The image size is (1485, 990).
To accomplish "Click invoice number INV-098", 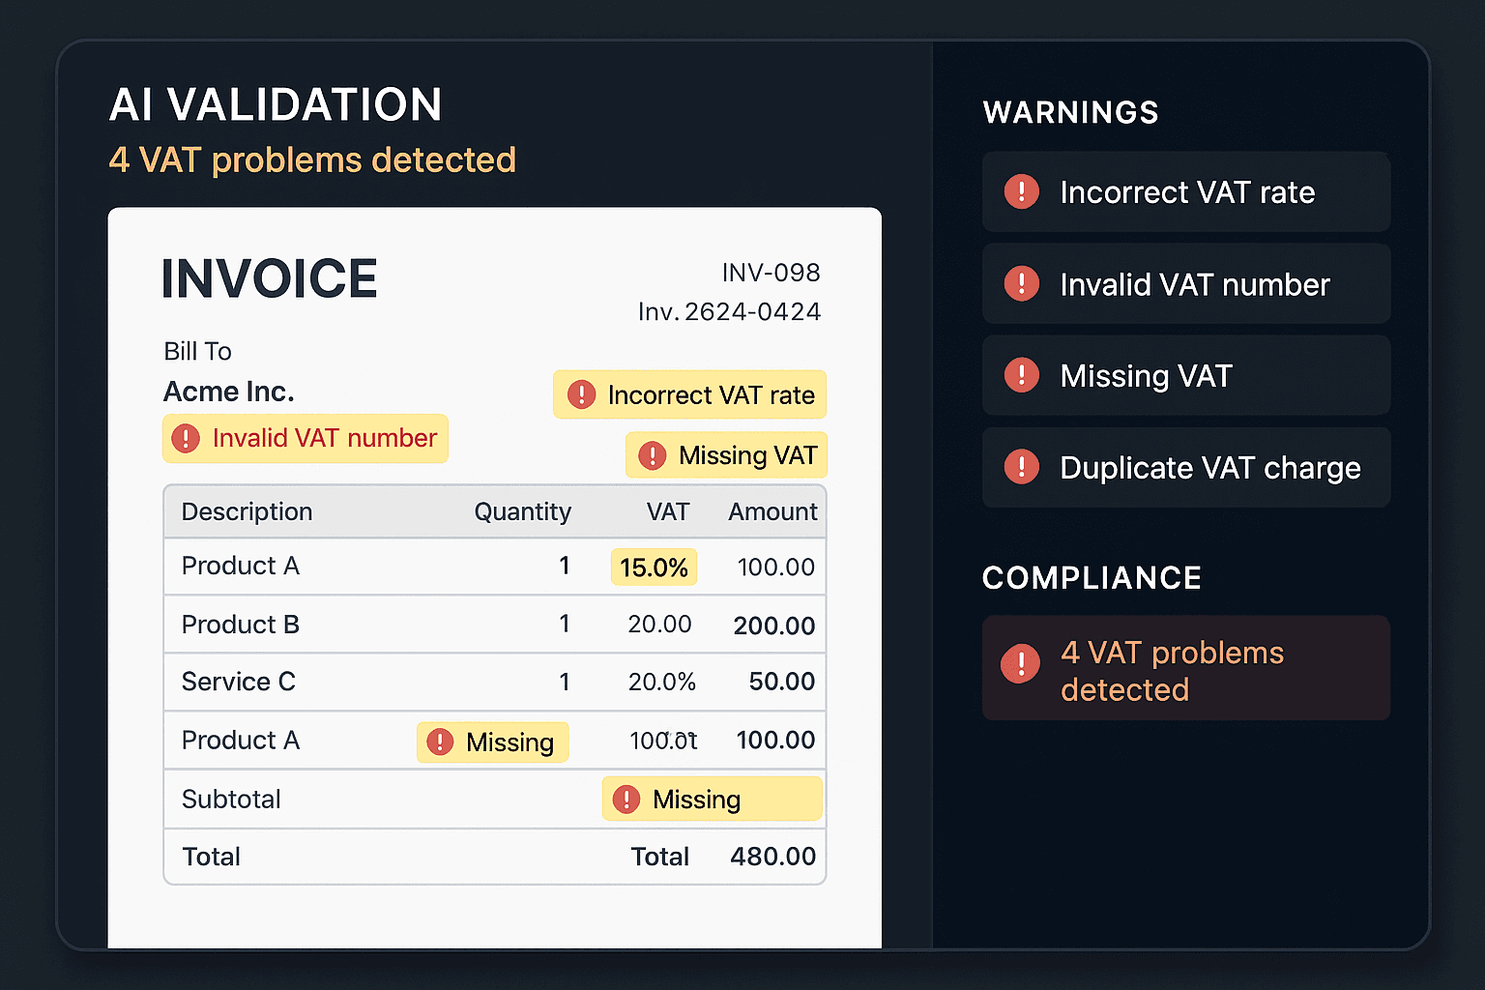I will pos(772,273).
